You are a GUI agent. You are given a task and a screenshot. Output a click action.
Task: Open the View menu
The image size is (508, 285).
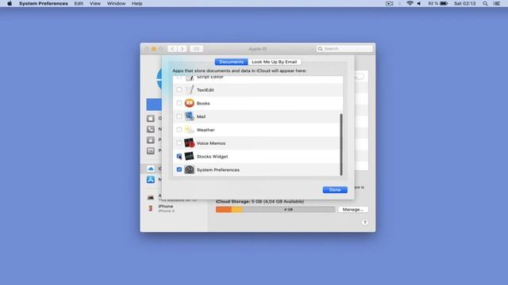coord(95,3)
